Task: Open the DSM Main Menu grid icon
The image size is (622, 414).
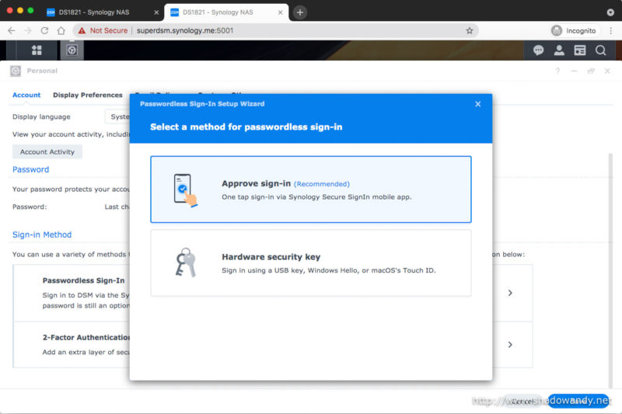Action: pos(37,50)
